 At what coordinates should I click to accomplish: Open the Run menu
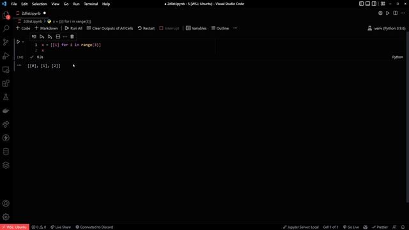76,4
